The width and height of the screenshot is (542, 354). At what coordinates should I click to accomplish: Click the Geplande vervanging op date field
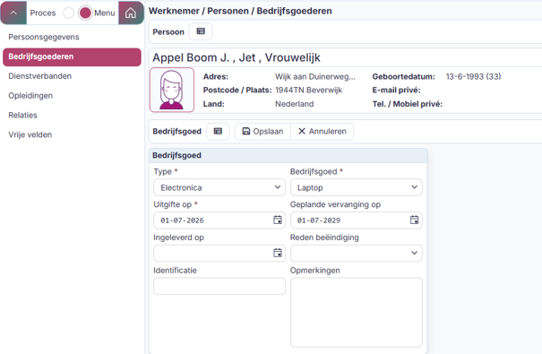pyautogui.click(x=356, y=220)
